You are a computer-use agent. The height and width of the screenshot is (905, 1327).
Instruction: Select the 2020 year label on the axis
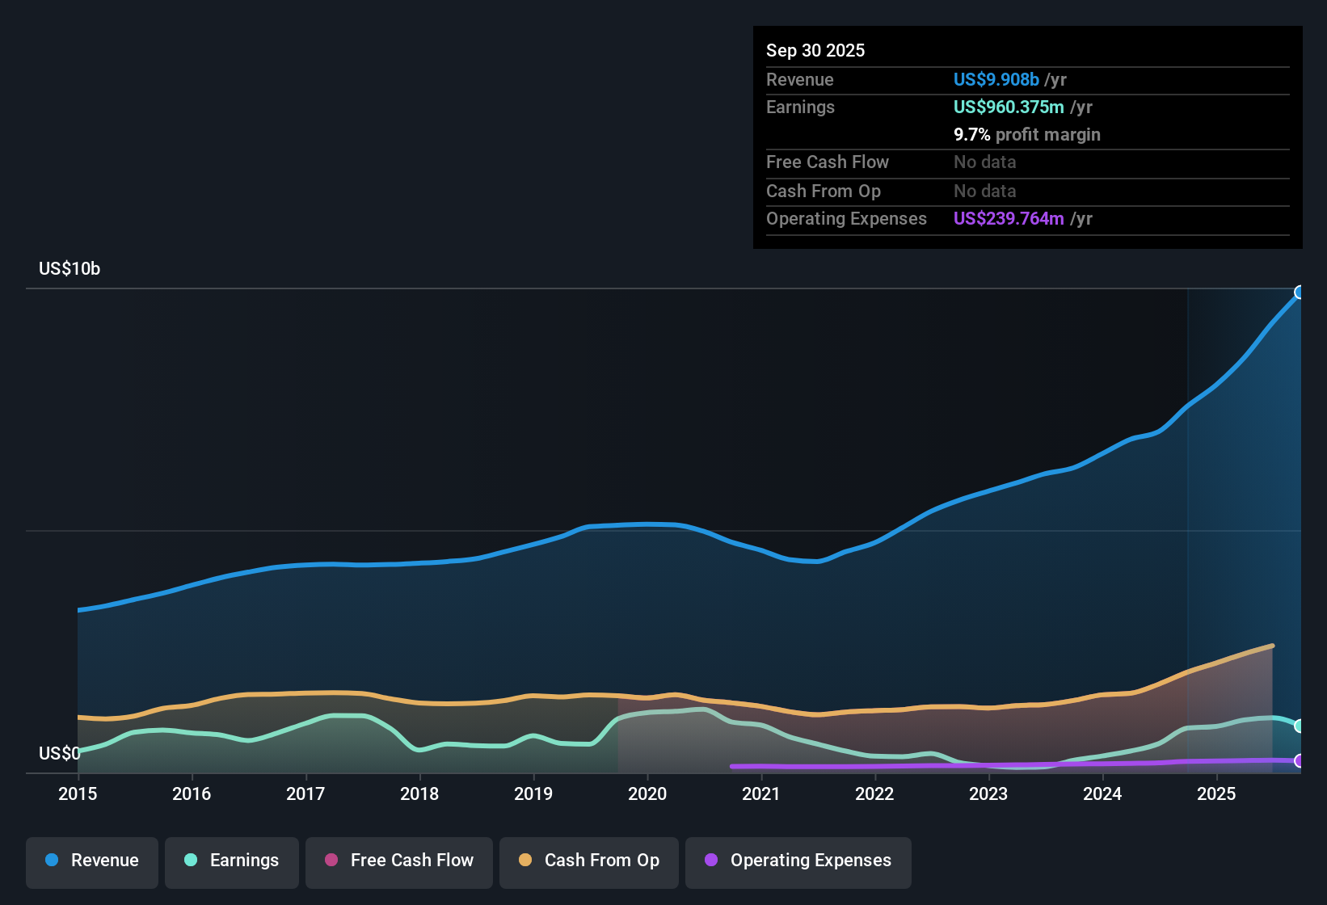pos(648,794)
